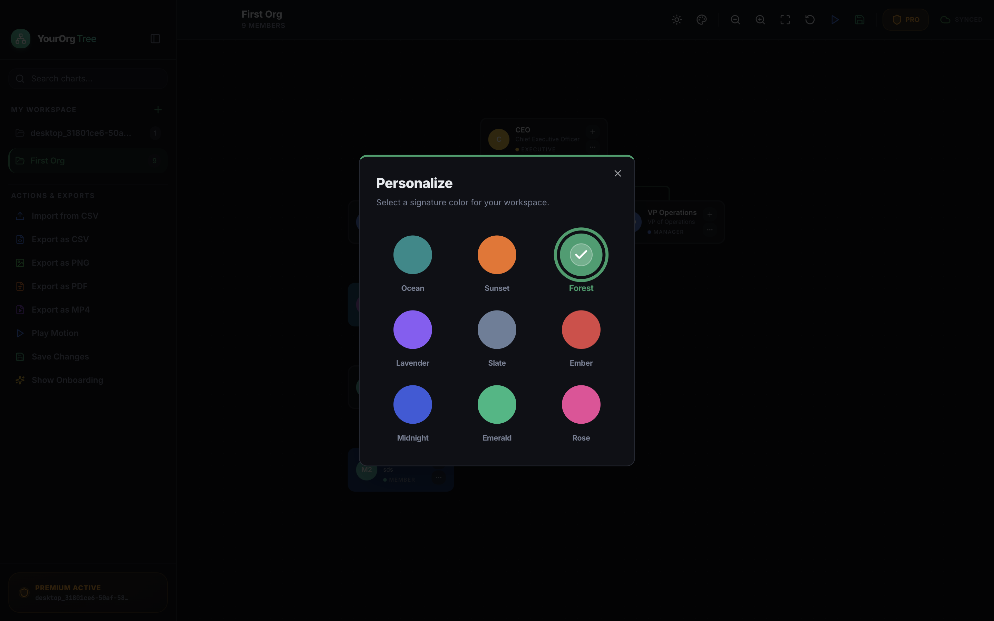Click the PRO badge button
The image size is (994, 621).
905,20
